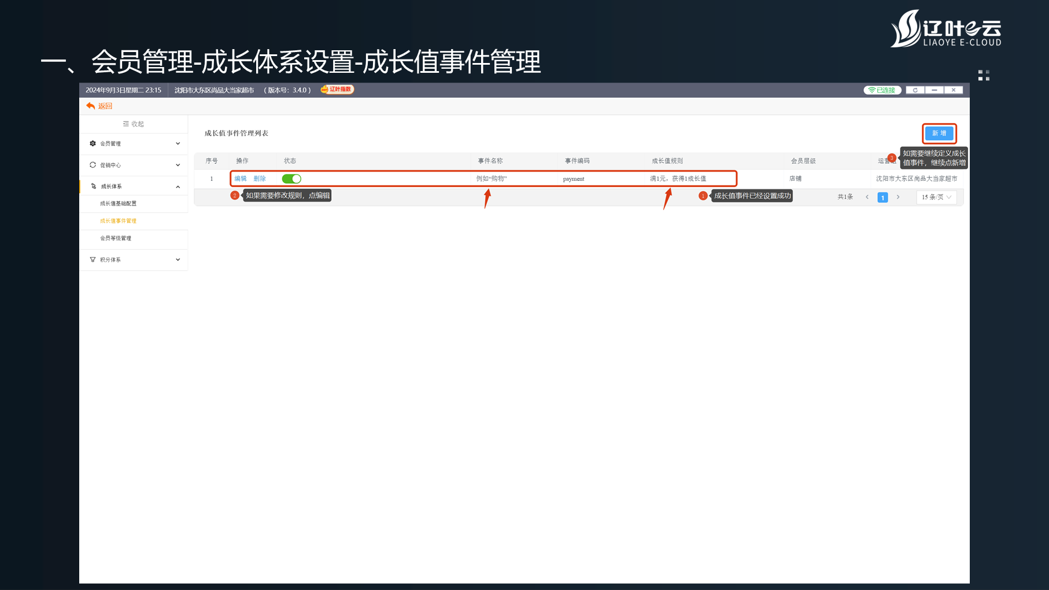Screen dimensions: 1049x590
Task: Click the 沈阳市大东区尚品大当家超市 table cell
Action: point(917,179)
